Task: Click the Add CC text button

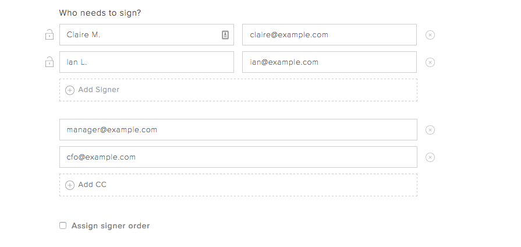Action: 92,185
